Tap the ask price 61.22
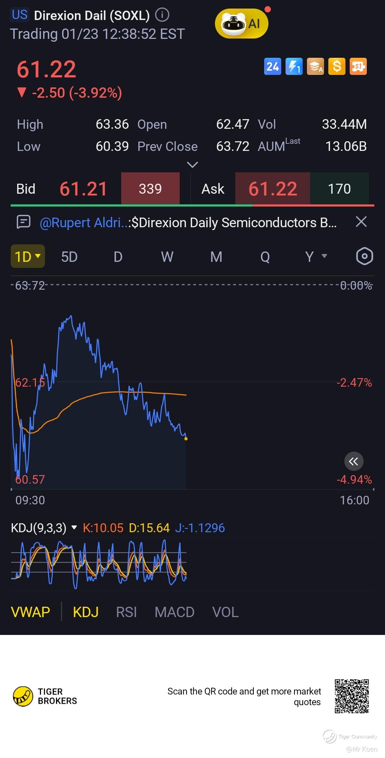Viewport: 385px width, 758px height. (x=273, y=189)
